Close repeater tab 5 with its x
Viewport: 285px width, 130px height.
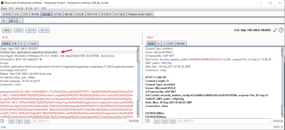7,21
